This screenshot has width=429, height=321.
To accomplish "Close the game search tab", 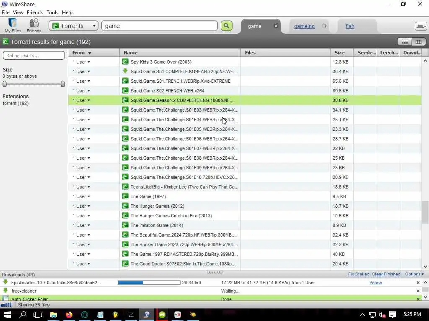I will pyautogui.click(x=276, y=26).
